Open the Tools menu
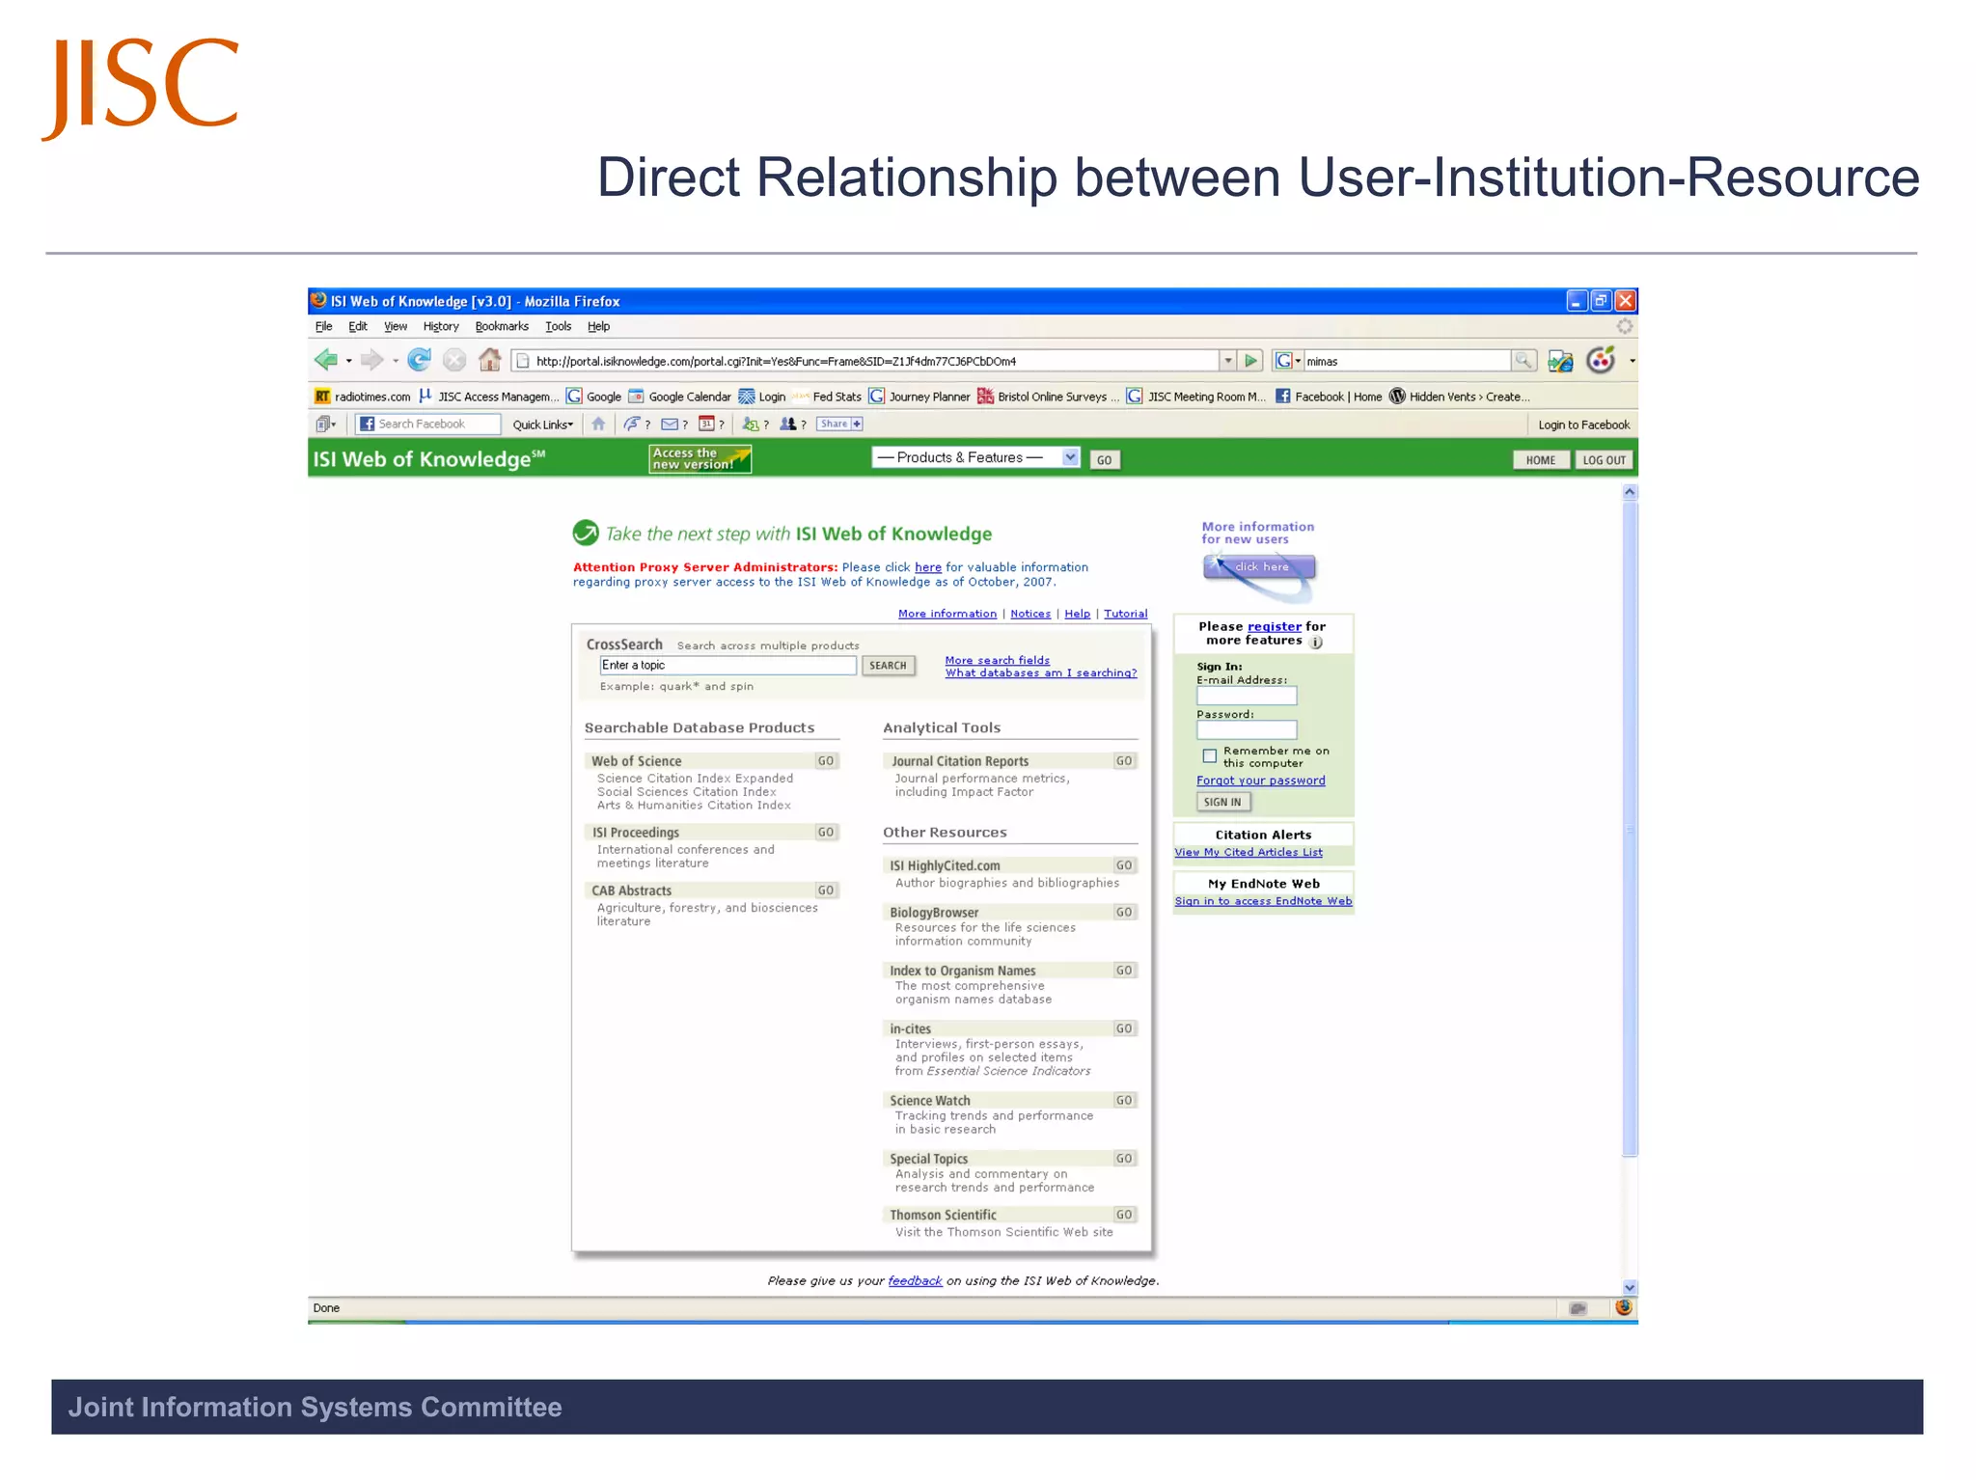The height and width of the screenshot is (1480, 1976). click(x=558, y=326)
